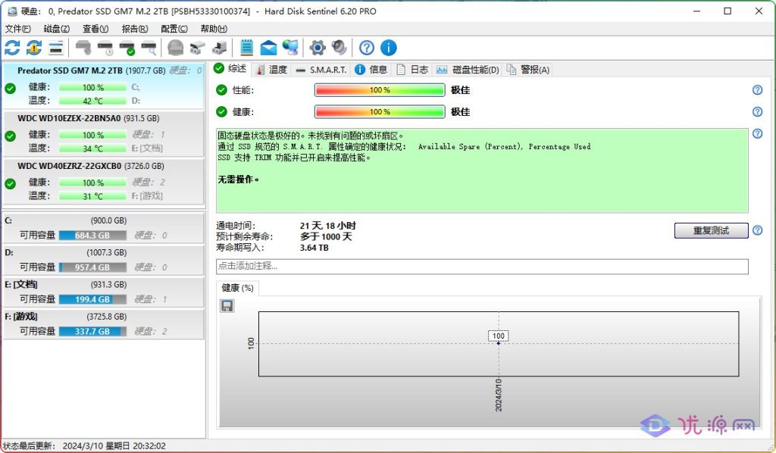
Task: Open the disk list view toolbar icon
Action: click(56, 48)
